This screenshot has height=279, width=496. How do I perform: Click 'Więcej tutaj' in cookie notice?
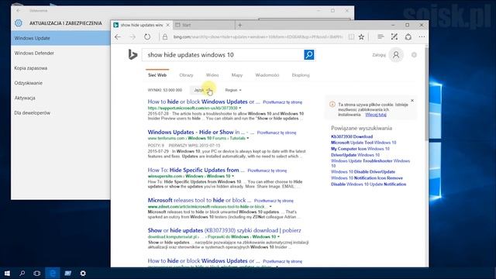point(376,115)
